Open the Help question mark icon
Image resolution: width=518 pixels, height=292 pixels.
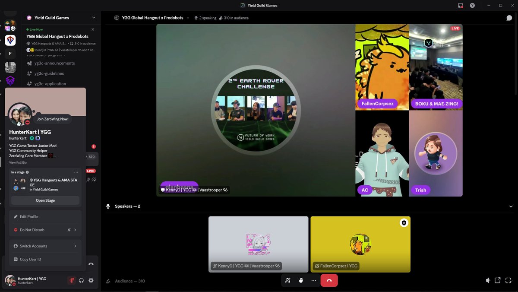[x=472, y=5]
